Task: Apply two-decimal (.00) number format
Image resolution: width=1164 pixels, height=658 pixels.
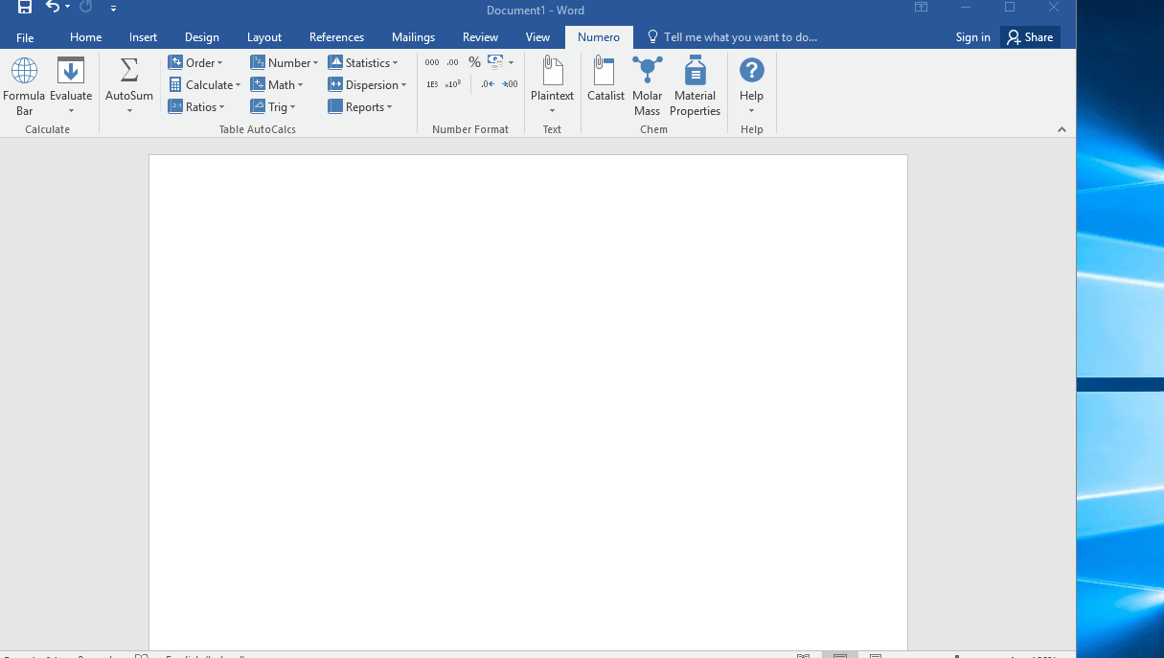Action: 453,62
